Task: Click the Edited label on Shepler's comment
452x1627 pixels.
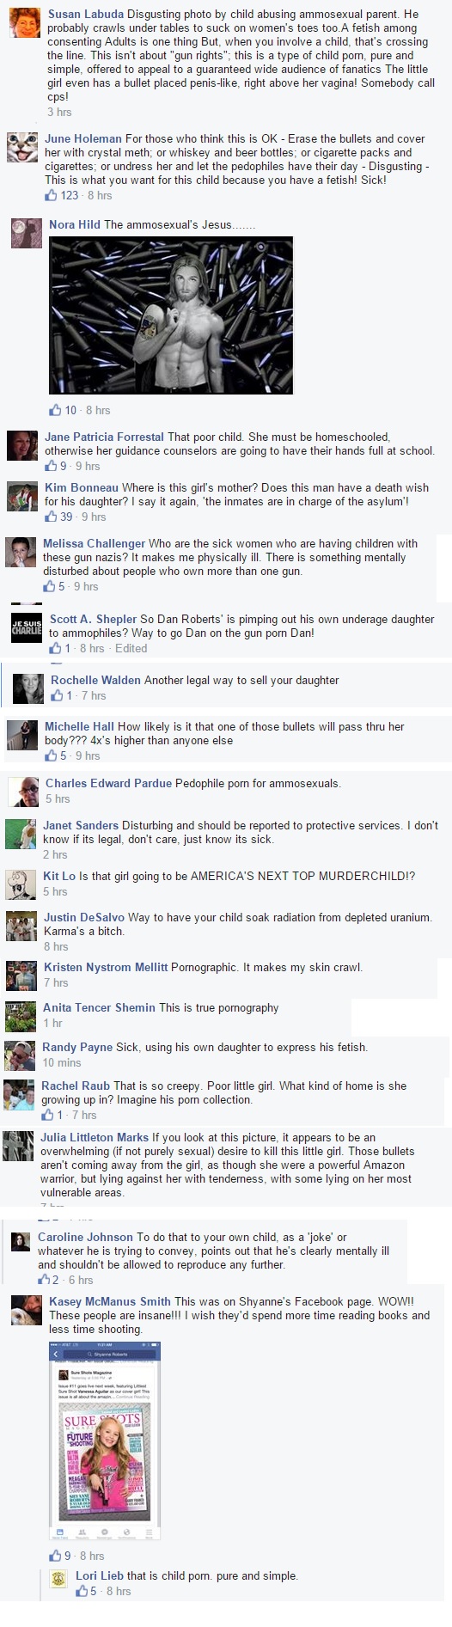Action: click(x=131, y=648)
